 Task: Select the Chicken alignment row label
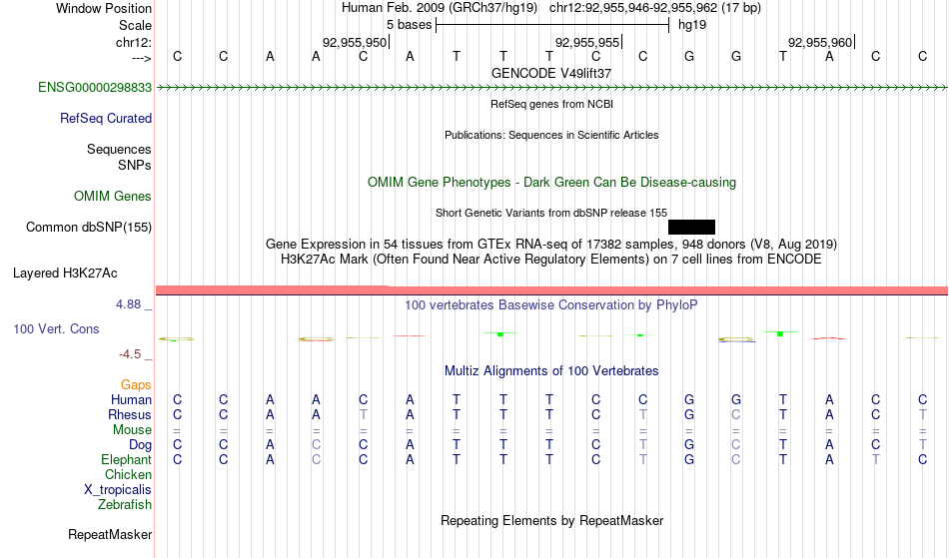(128, 474)
